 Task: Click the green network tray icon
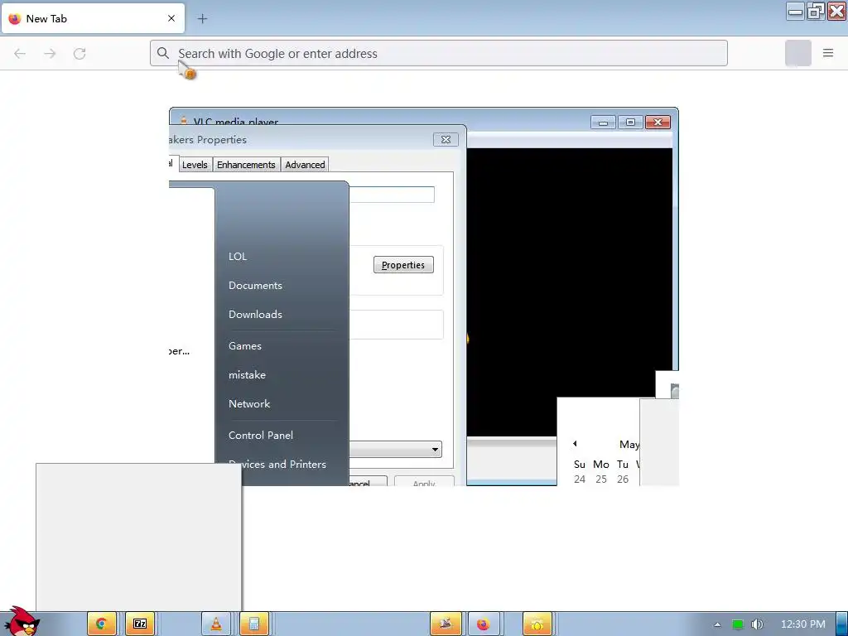738,624
